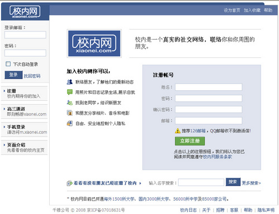Expand the 手机登录 sidebar arrow

(x=4, y=127)
